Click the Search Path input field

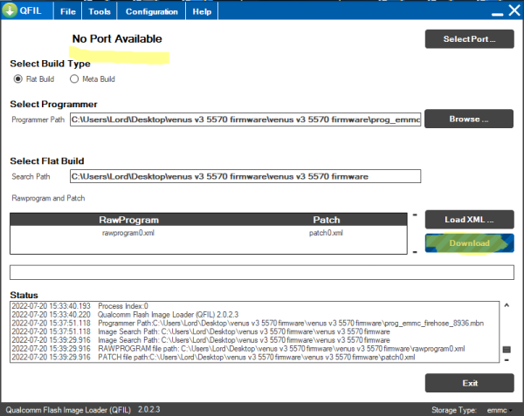coord(245,176)
